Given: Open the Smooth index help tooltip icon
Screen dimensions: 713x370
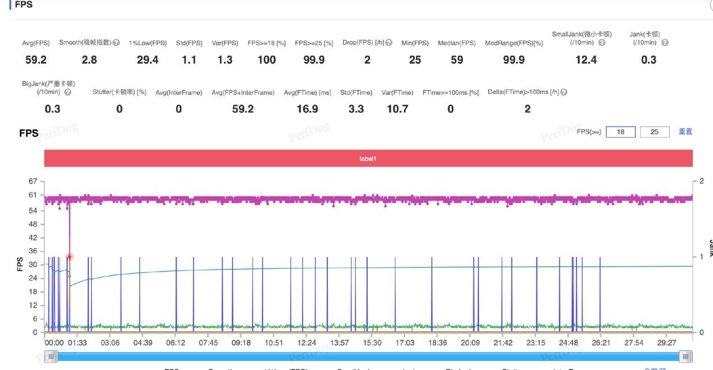Looking at the screenshot, I should (x=116, y=43).
